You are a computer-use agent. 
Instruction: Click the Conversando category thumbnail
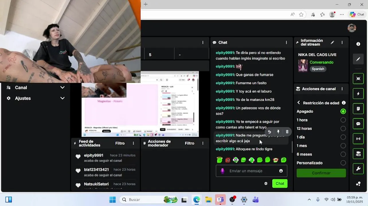[303, 66]
